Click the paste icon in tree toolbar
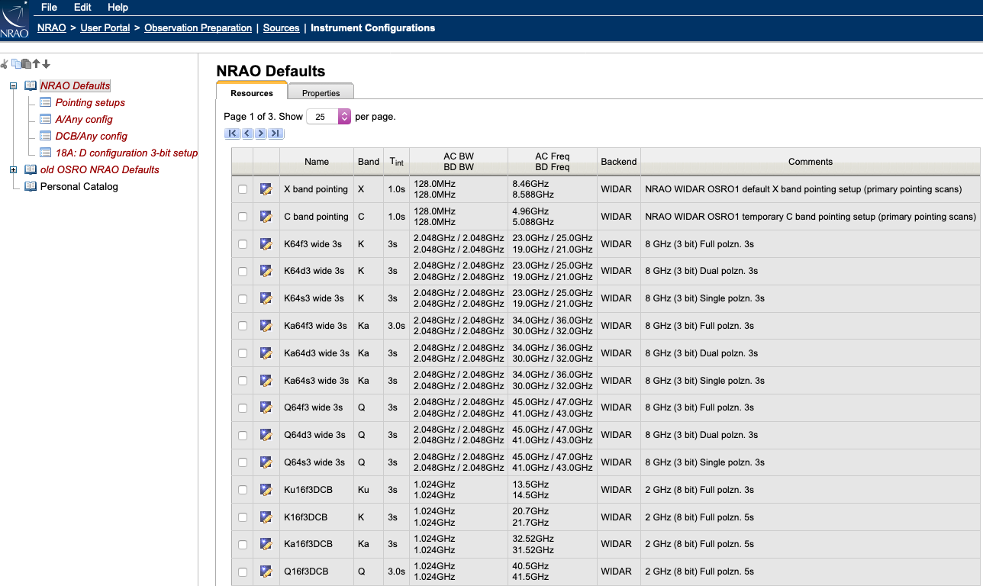This screenshot has width=983, height=586. click(26, 64)
